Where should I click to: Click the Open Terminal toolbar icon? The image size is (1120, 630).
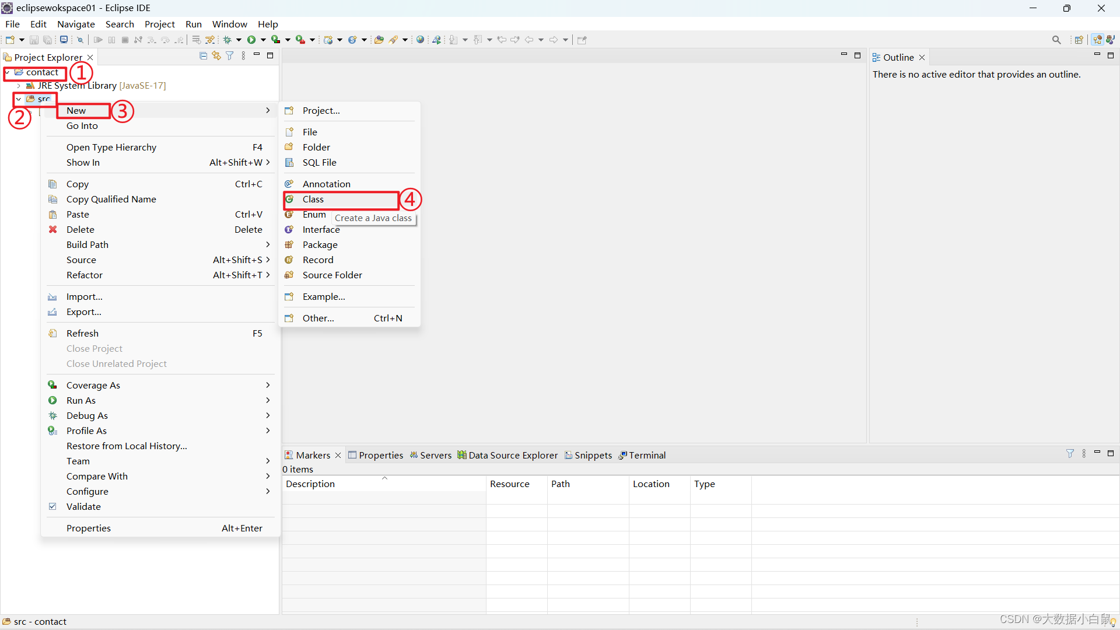[x=64, y=40]
